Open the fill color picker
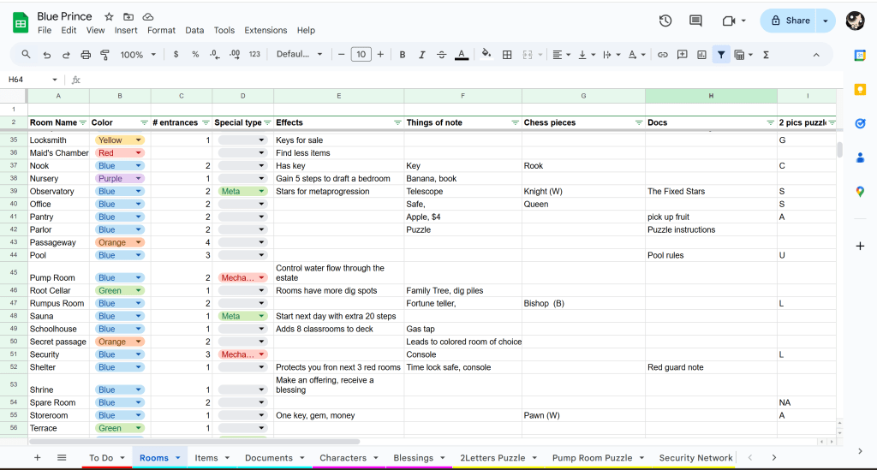This screenshot has height=470, width=877. point(486,55)
